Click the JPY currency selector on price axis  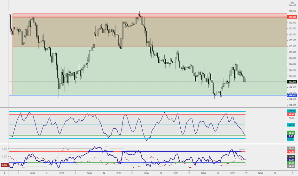point(292,3)
